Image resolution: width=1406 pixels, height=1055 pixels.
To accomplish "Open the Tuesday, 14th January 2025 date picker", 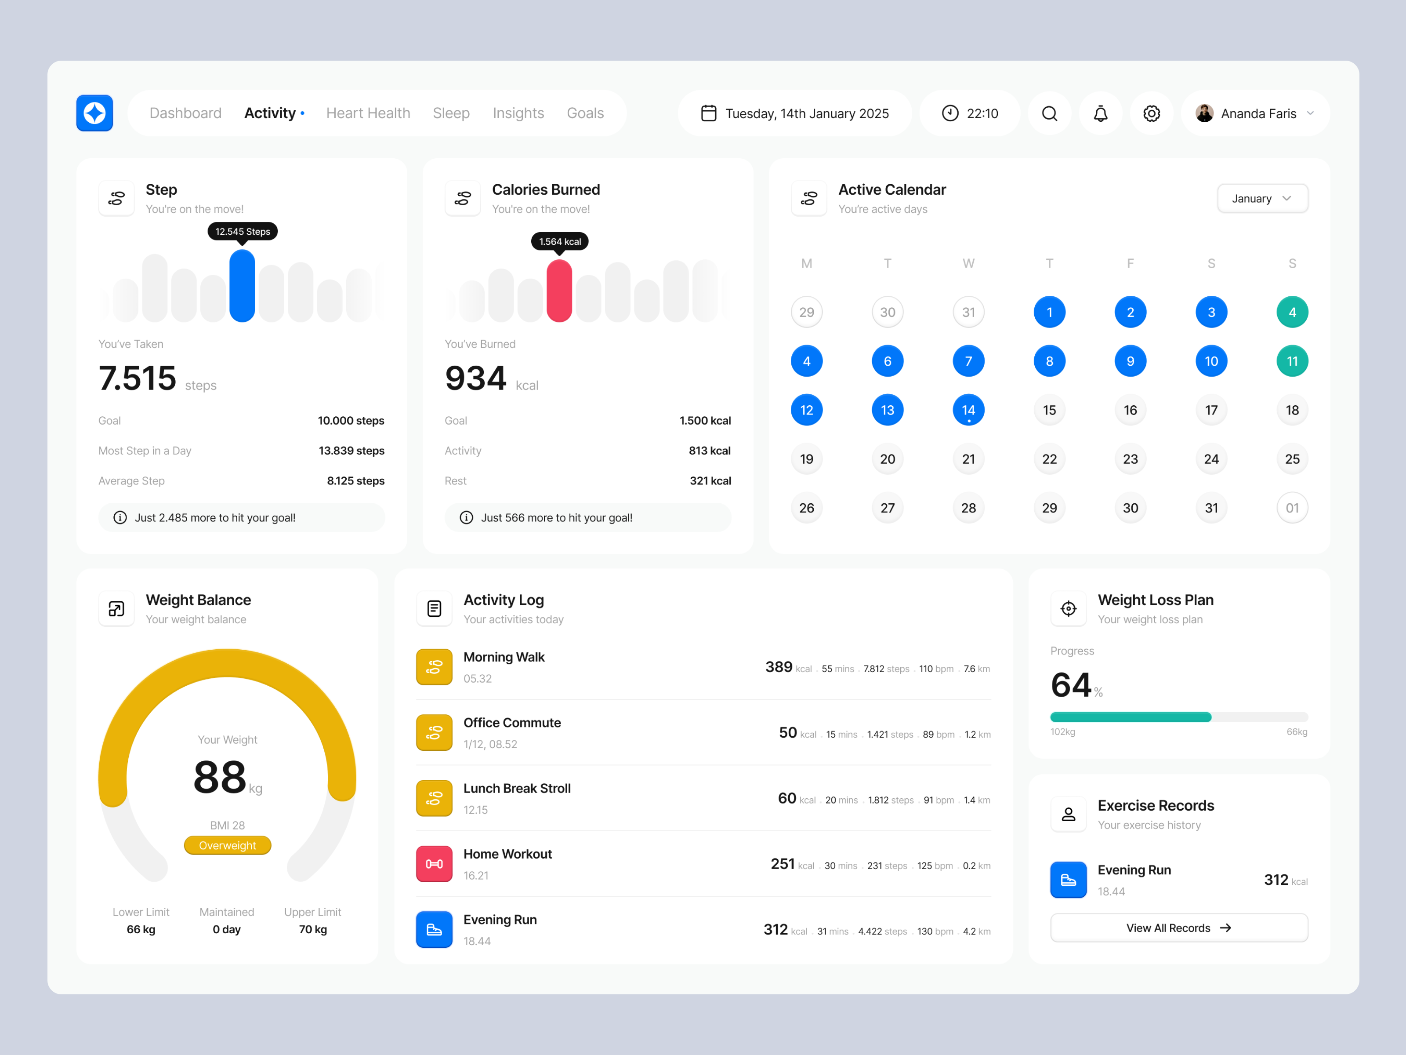I will [794, 113].
